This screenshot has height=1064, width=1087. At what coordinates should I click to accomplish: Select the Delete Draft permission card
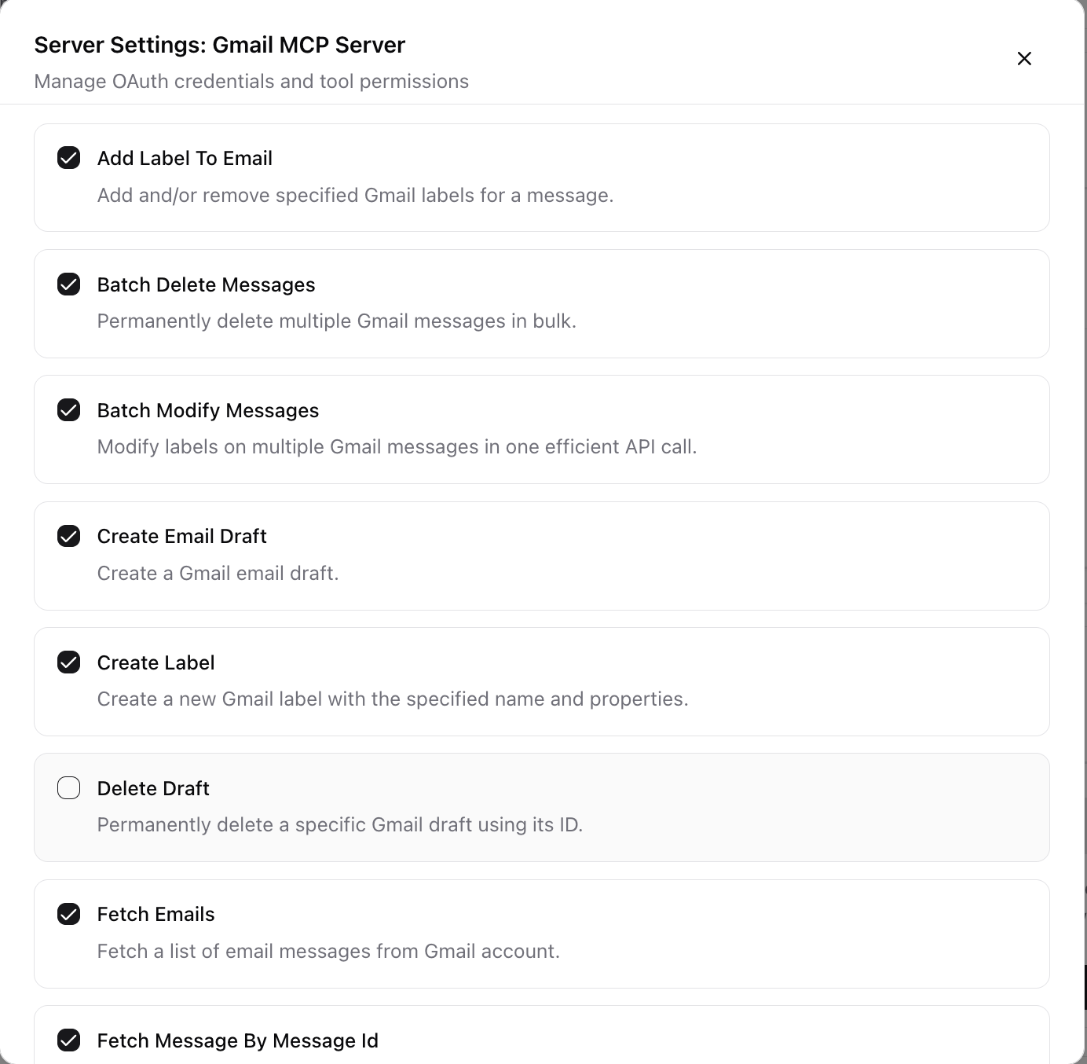pyautogui.click(x=541, y=807)
